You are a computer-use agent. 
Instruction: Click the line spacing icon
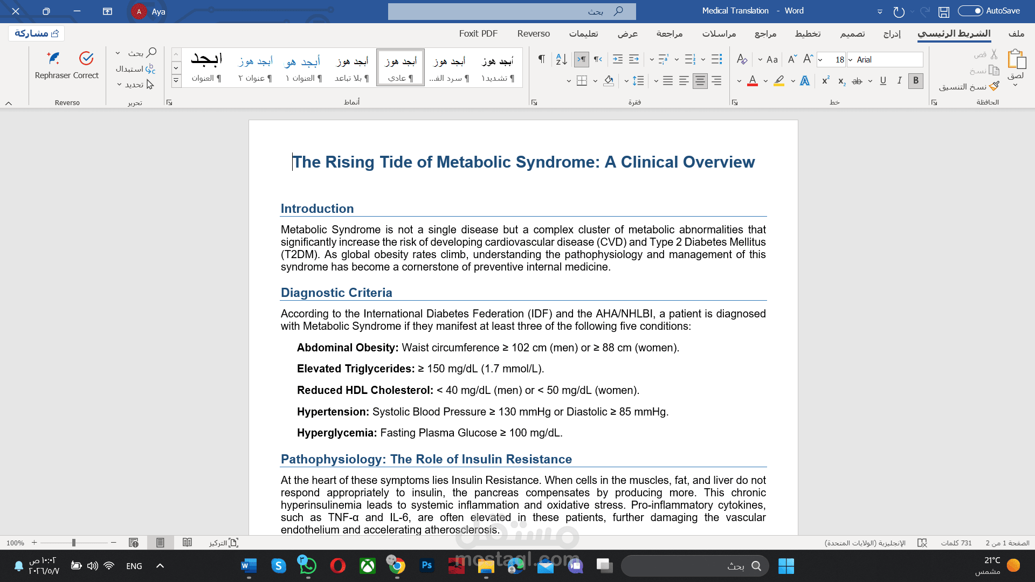[639, 81]
